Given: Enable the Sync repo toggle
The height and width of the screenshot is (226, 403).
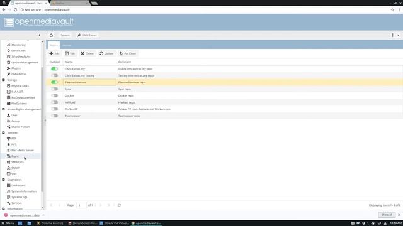Looking at the screenshot, I should pos(54,89).
